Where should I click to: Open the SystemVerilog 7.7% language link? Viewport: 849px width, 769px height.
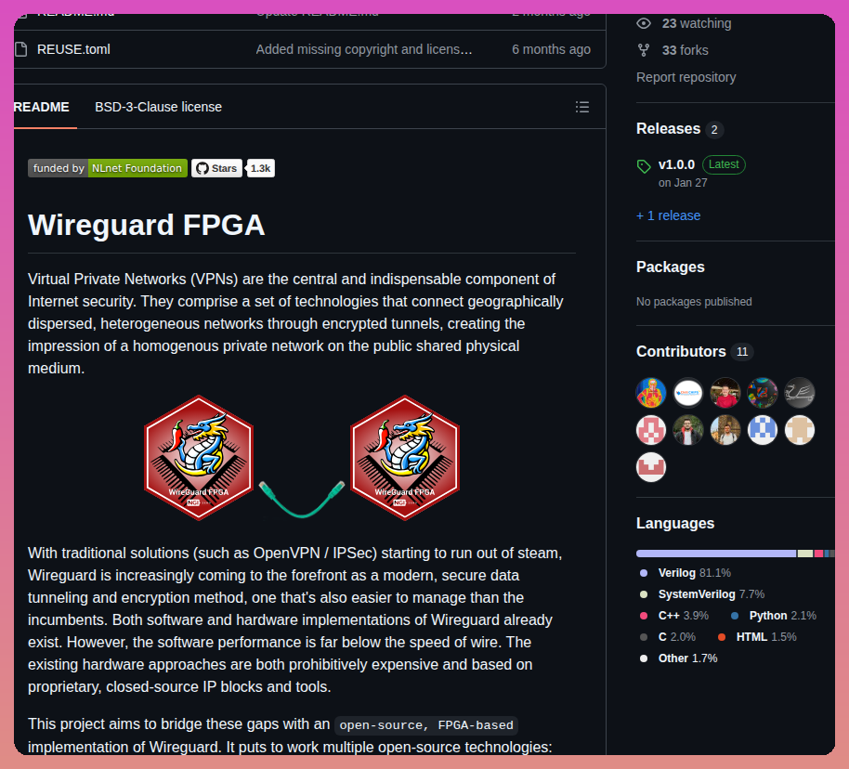701,594
